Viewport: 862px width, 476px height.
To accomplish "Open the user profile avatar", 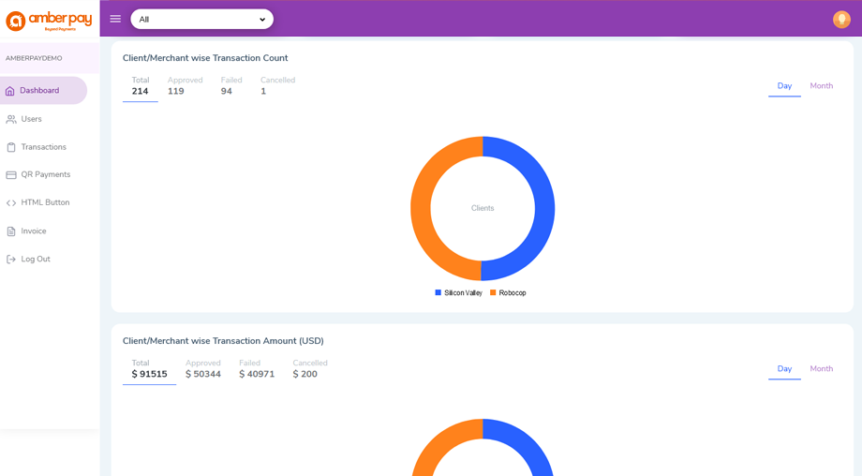I will (x=841, y=20).
